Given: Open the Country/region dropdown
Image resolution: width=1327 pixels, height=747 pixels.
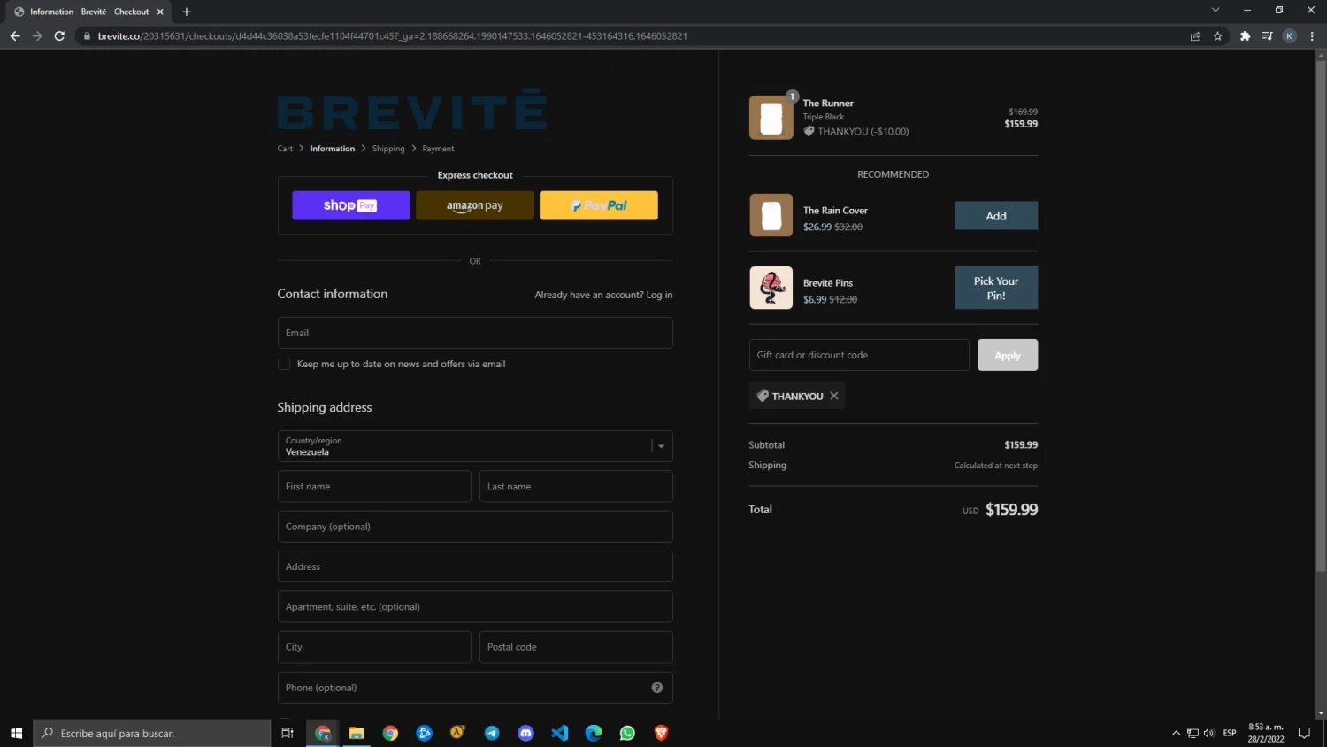Looking at the screenshot, I should (x=475, y=446).
